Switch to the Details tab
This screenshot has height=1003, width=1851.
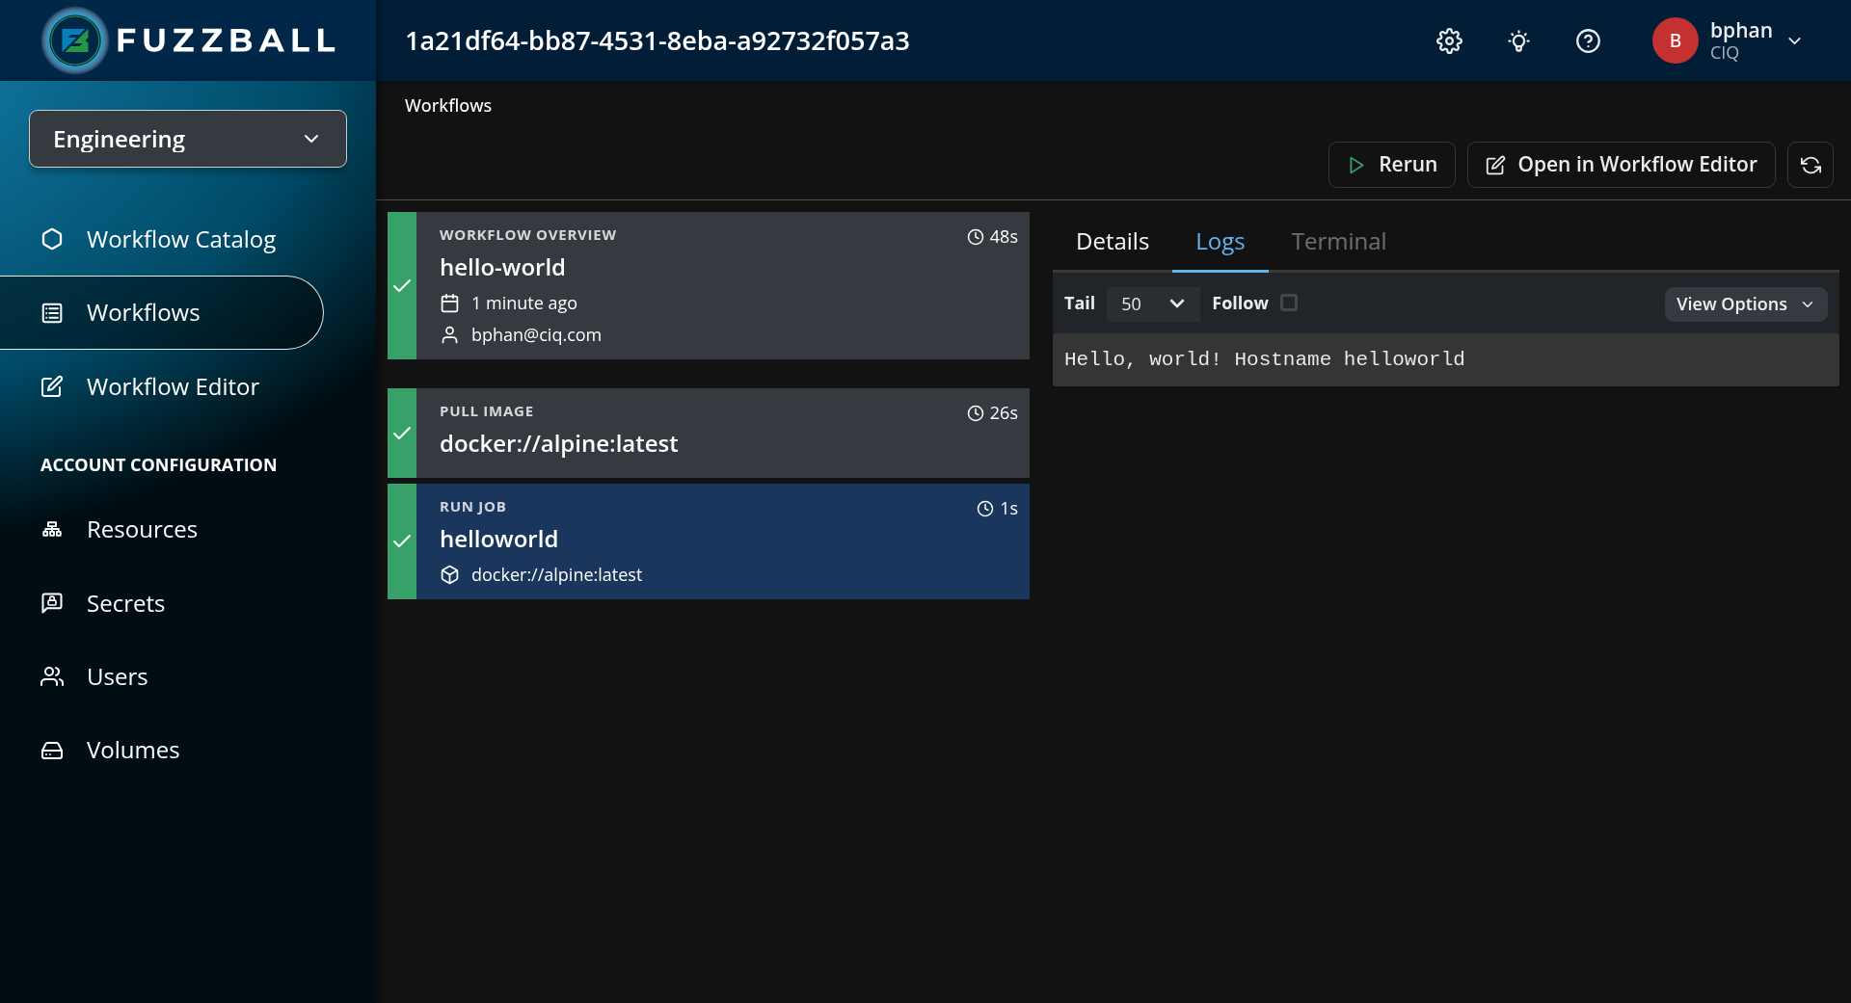1112,242
